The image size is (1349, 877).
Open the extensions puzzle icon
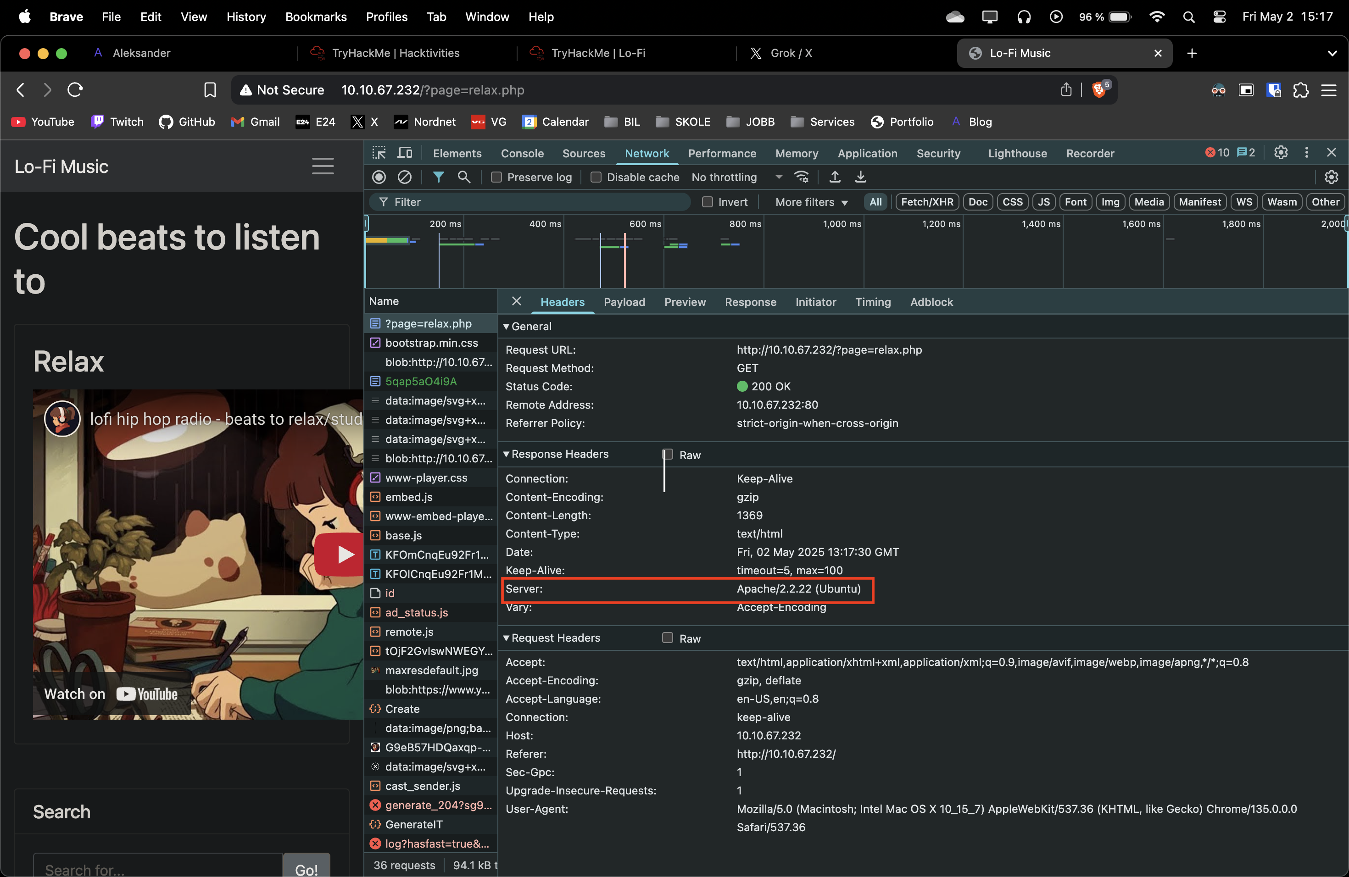[1301, 90]
